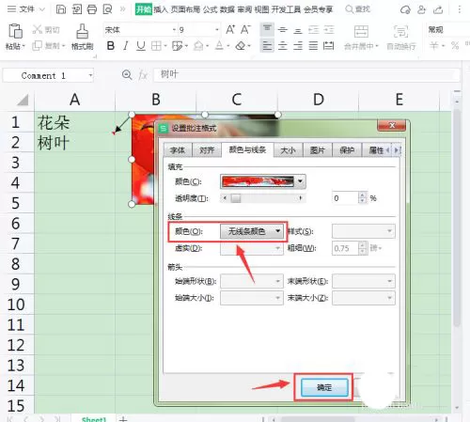Click the Search box in ribbon

(358, 9)
